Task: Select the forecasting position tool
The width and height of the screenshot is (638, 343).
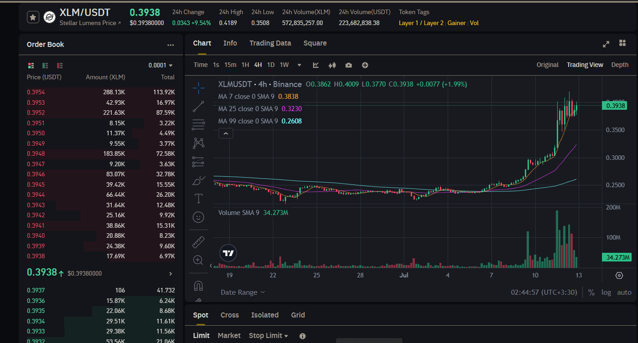Action: coord(199,162)
